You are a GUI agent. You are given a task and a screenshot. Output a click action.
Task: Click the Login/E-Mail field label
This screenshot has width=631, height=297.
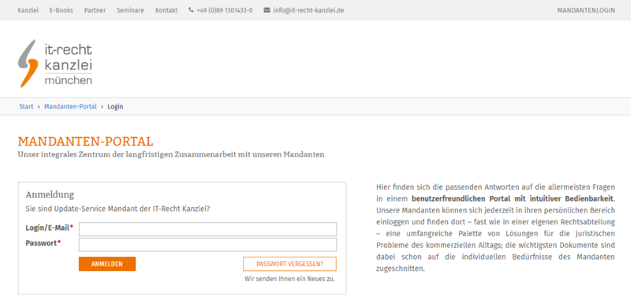(x=49, y=228)
